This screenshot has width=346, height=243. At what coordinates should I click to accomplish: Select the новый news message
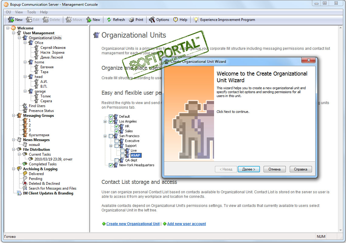pos(34,145)
